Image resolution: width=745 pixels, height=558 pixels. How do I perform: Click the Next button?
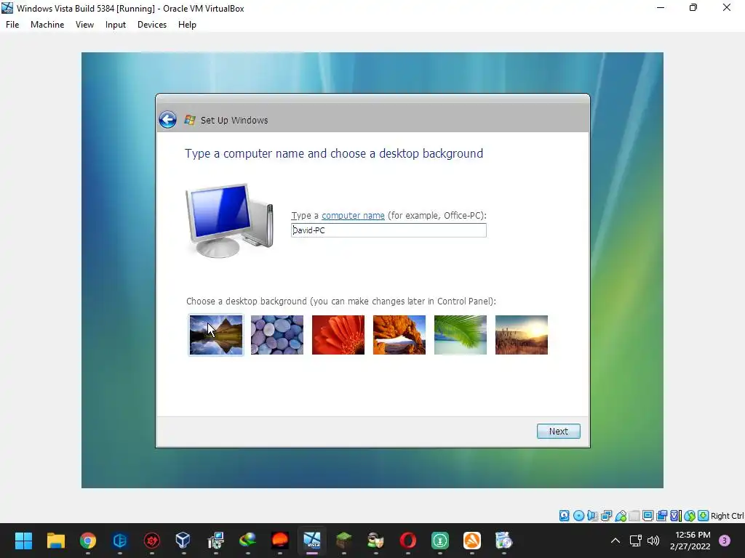tap(558, 431)
